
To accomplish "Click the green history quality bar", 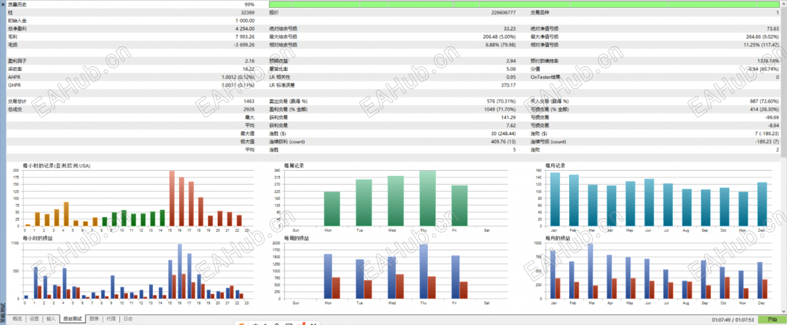I will coord(524,4).
